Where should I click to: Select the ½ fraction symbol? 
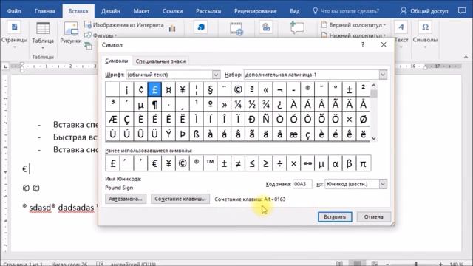[252, 104]
